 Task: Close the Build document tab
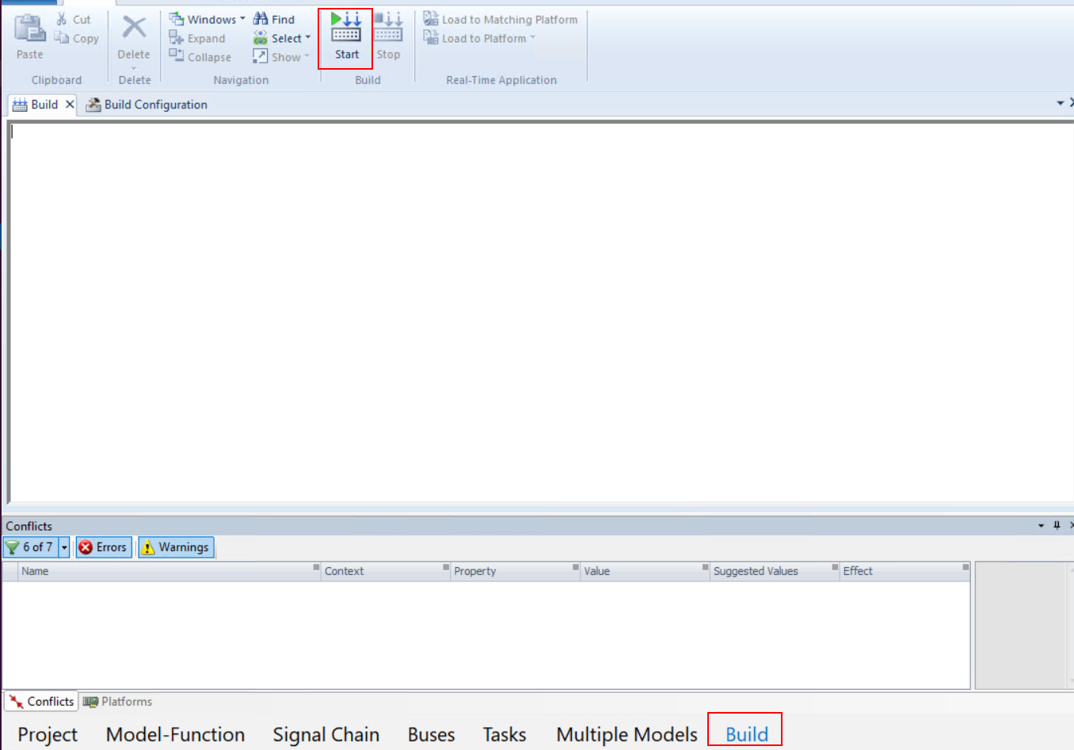tap(70, 105)
